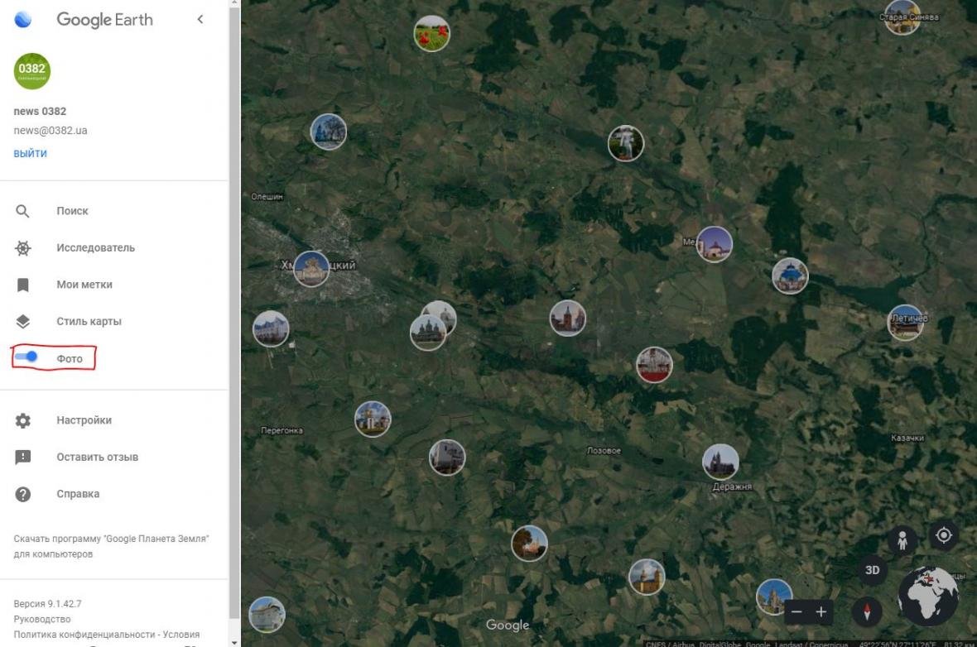Click the gear settings icon
977x647 pixels.
23,420
